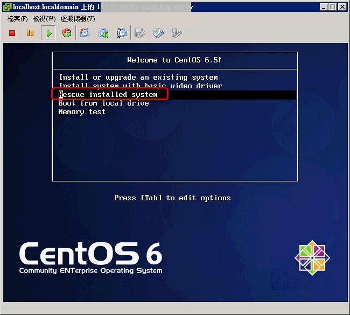This screenshot has height=315, width=350.
Task: Click the vSphere console title bar icon
Action: point(7,7)
